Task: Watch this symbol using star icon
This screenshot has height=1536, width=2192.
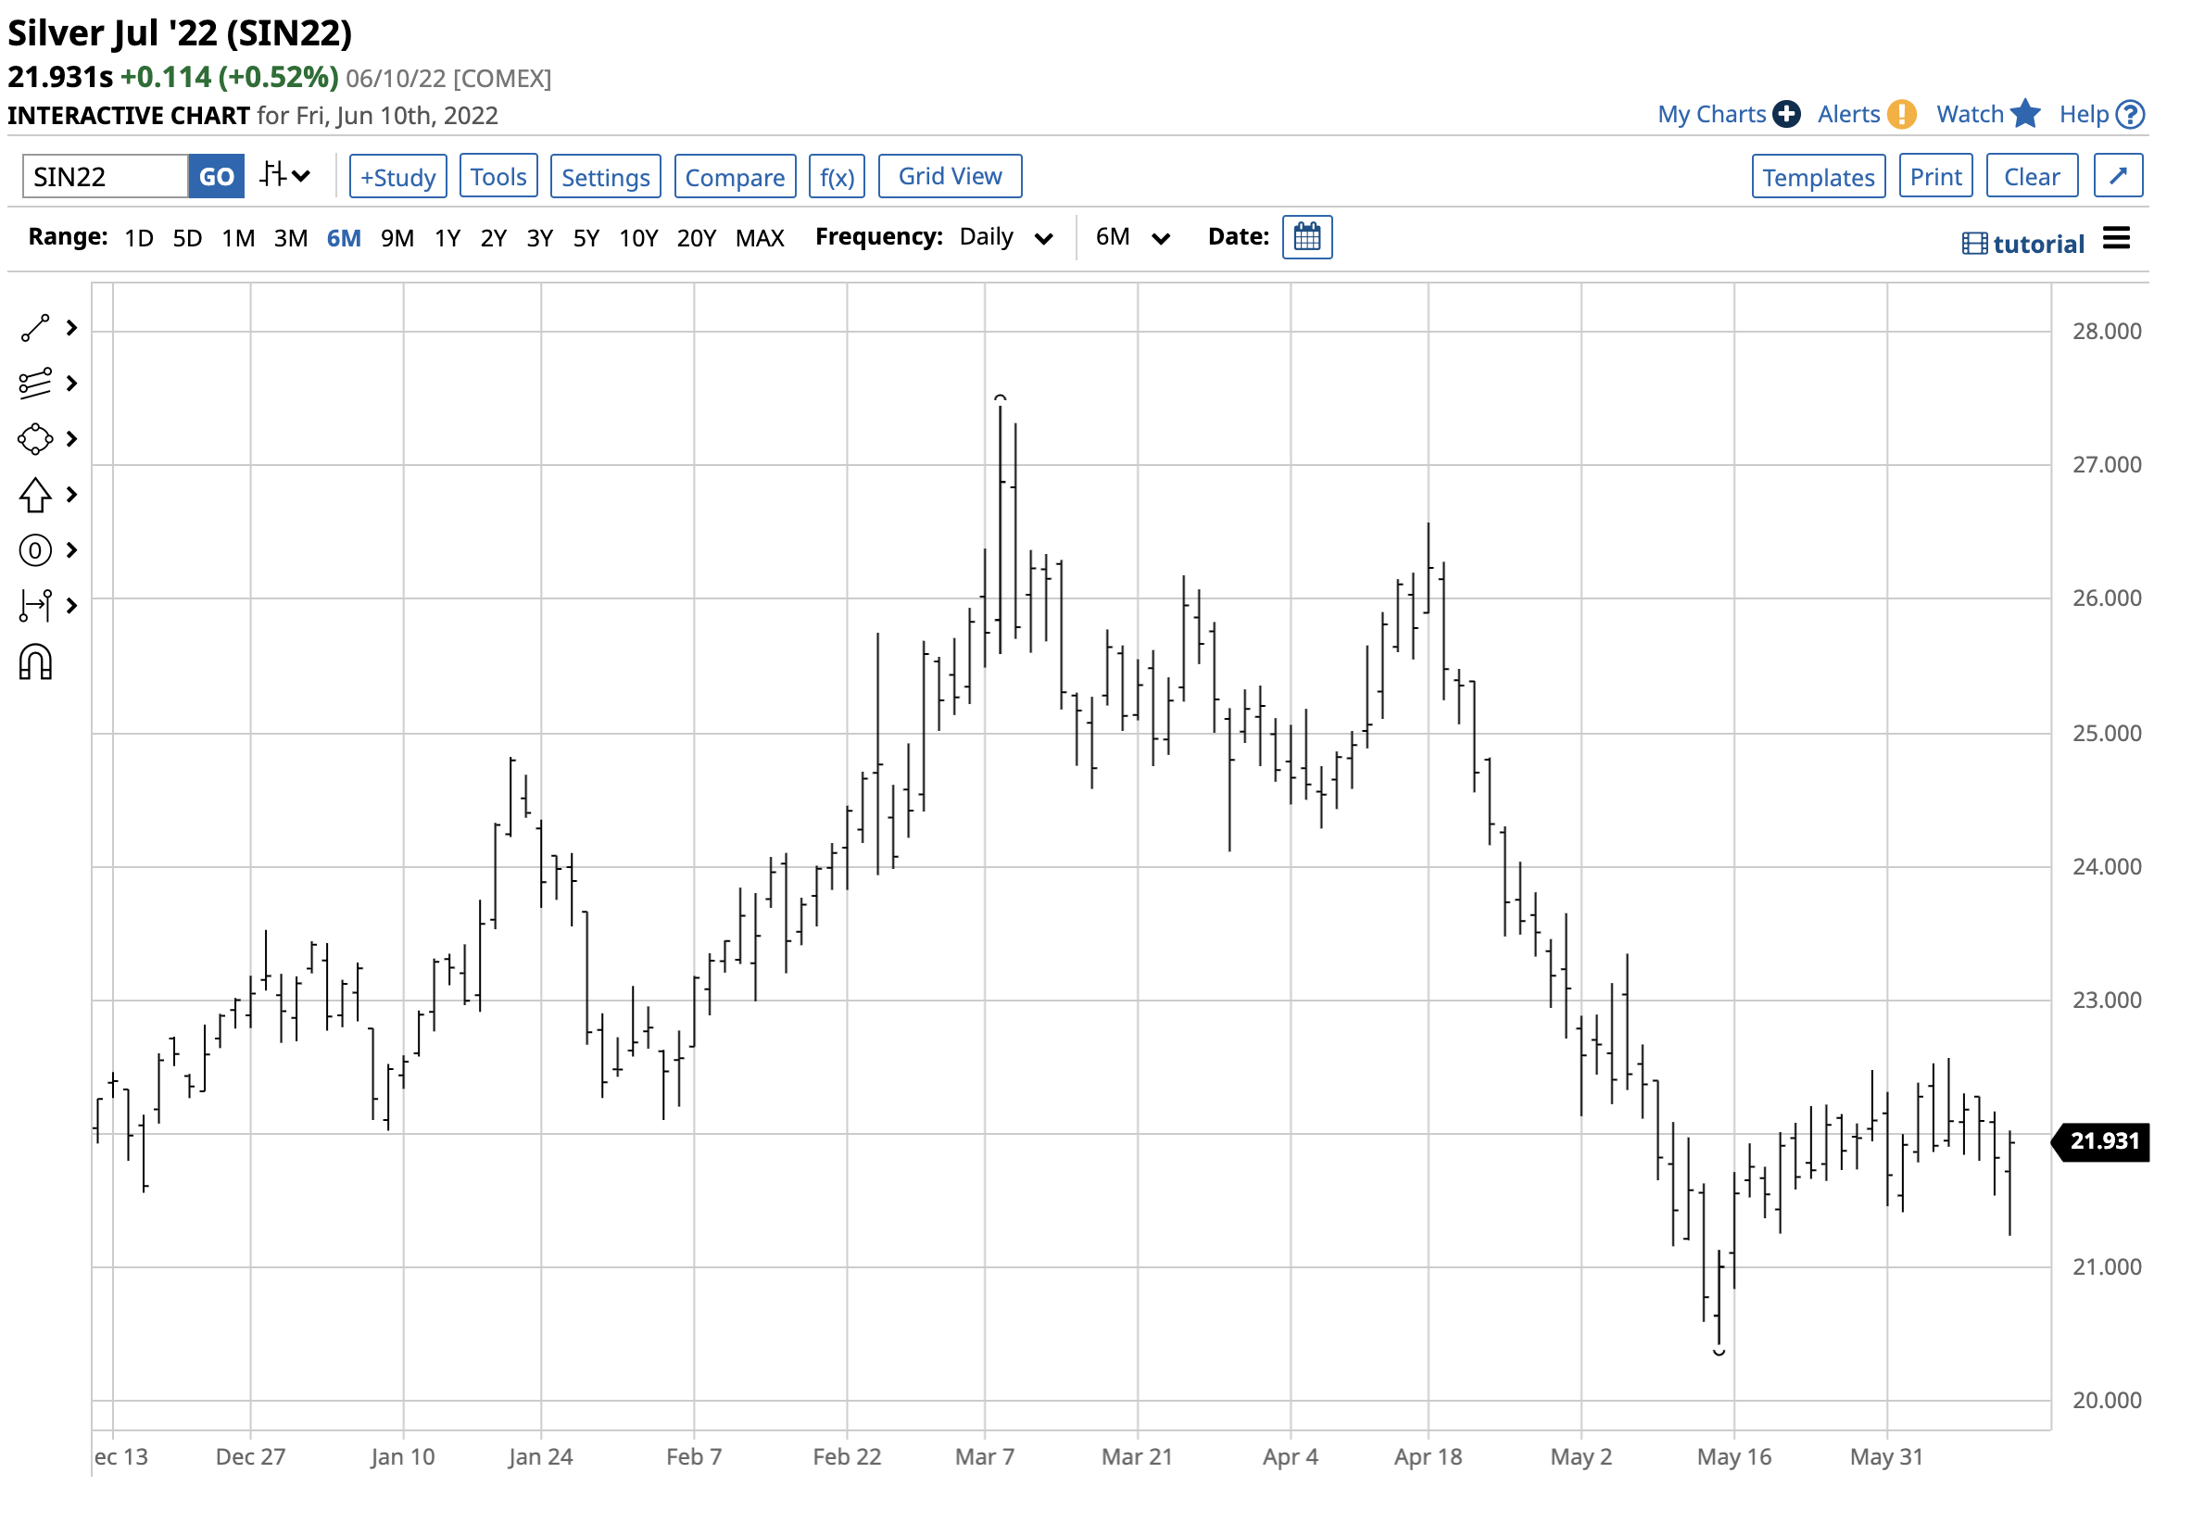Action: pyautogui.click(x=2025, y=115)
